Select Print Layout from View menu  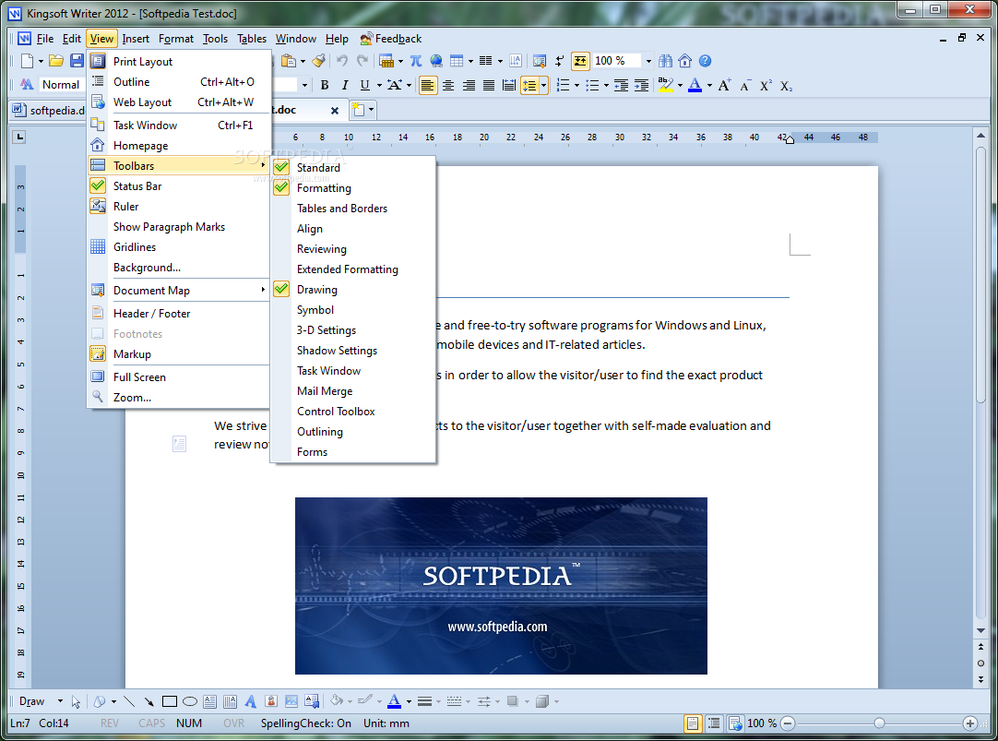tap(179, 61)
